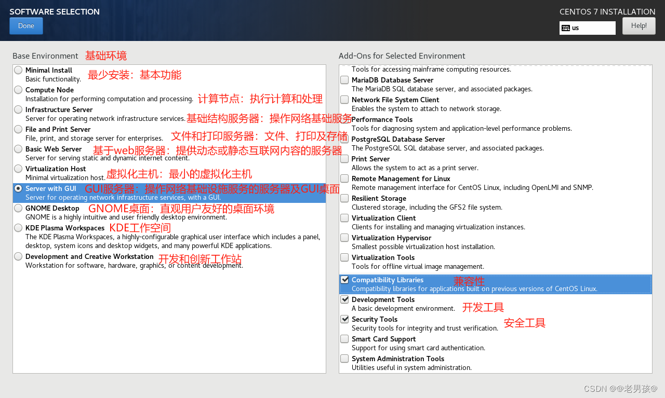Pick the Virtualization Host environment
665x398 pixels.
click(19, 169)
